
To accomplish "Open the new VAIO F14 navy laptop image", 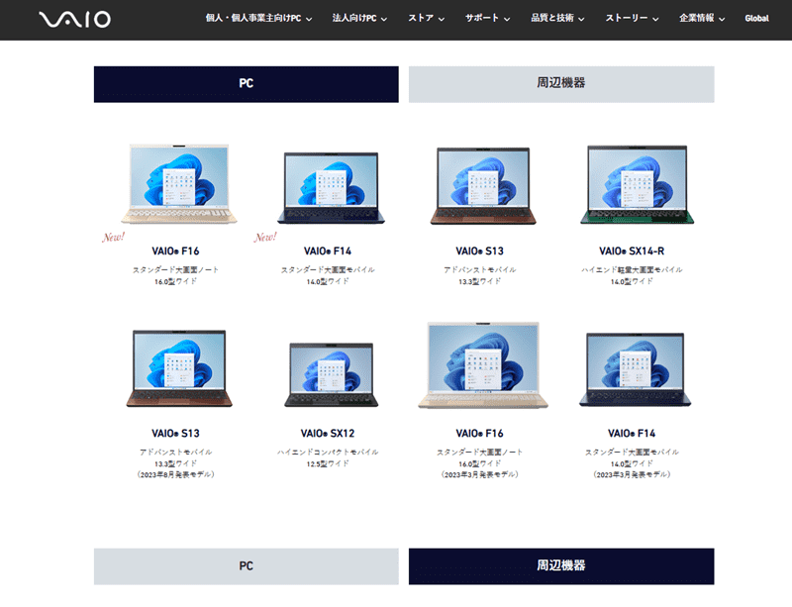I will pyautogui.click(x=331, y=187).
